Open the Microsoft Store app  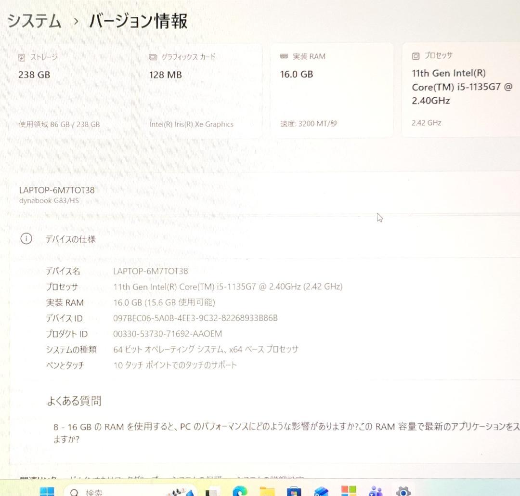click(295, 491)
